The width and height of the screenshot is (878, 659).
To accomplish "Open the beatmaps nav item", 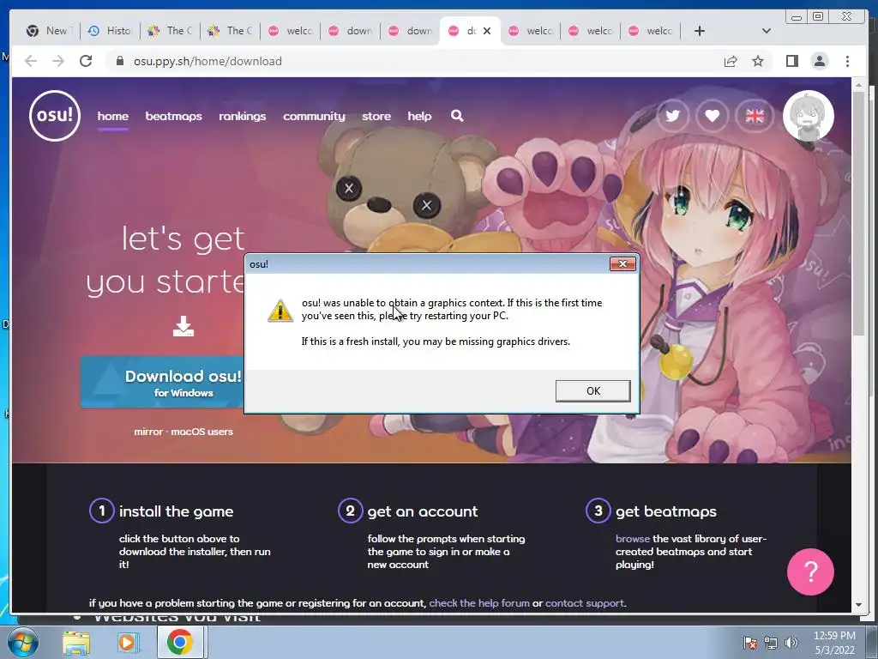I will 173,116.
